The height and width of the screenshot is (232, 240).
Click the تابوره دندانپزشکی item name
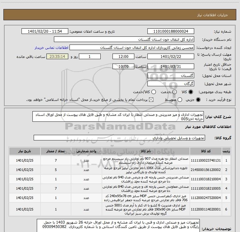pyautogui.click(x=146, y=170)
